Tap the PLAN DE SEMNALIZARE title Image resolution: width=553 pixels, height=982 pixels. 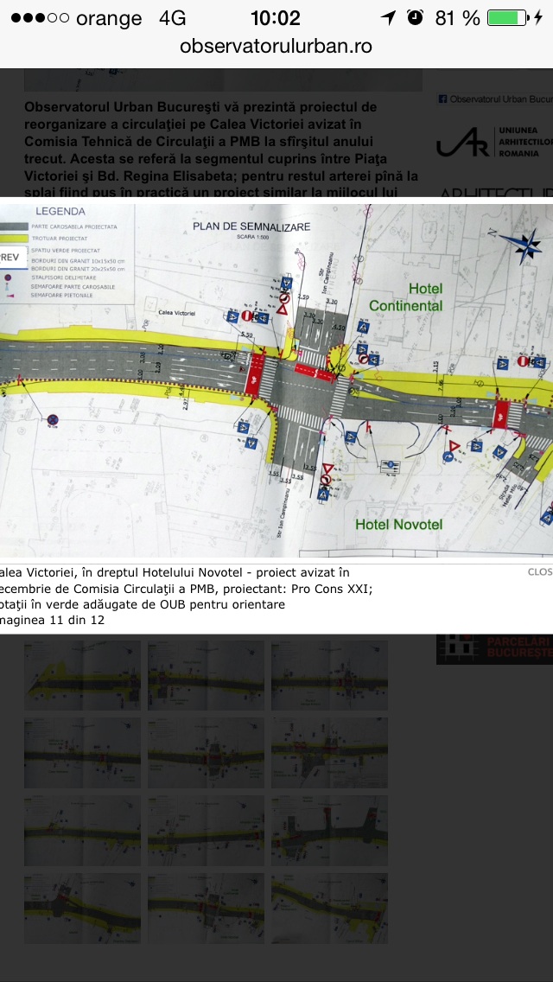[x=251, y=226]
